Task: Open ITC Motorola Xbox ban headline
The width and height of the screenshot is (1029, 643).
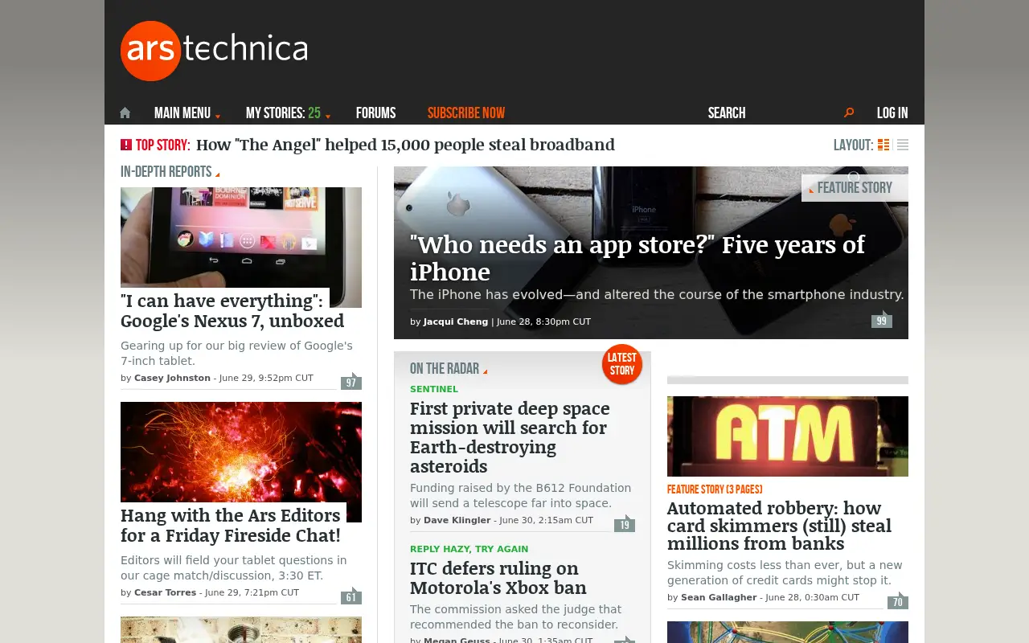Action: tap(498, 579)
